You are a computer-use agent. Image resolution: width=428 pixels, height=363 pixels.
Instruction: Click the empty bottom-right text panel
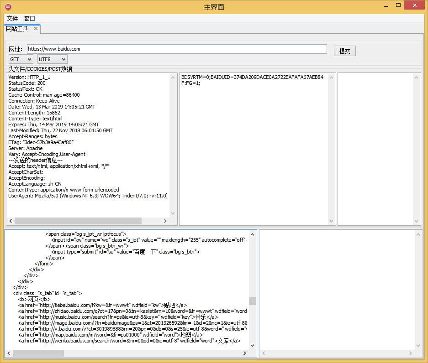pos(337,290)
